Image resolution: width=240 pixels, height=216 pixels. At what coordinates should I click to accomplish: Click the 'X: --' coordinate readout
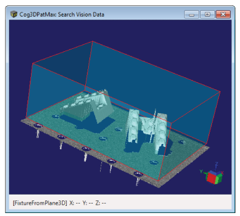coord(75,203)
